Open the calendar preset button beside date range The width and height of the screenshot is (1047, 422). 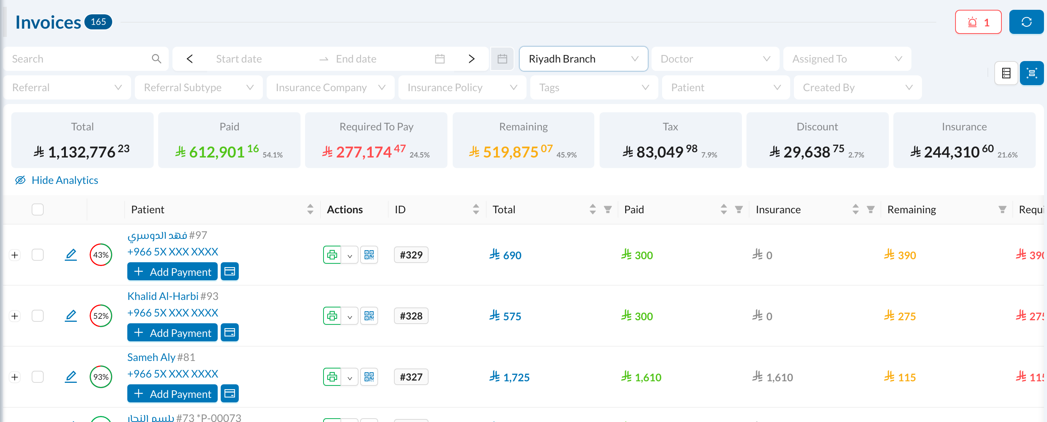coord(502,59)
